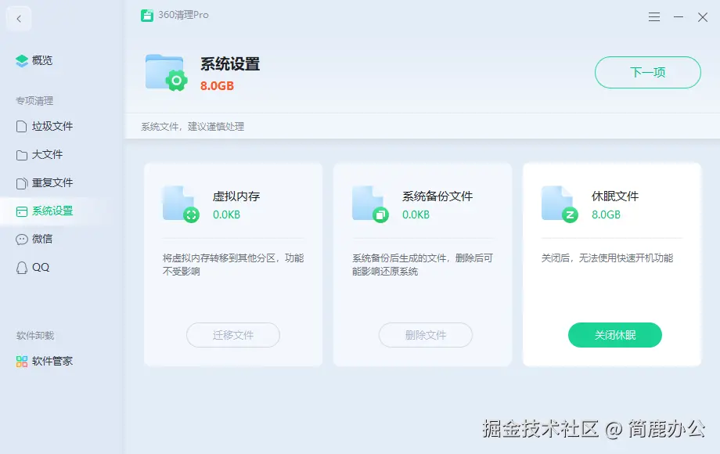Image resolution: width=720 pixels, height=454 pixels.
Task: Click the 0.0KB size under 系统备份文件
Action: 416,214
